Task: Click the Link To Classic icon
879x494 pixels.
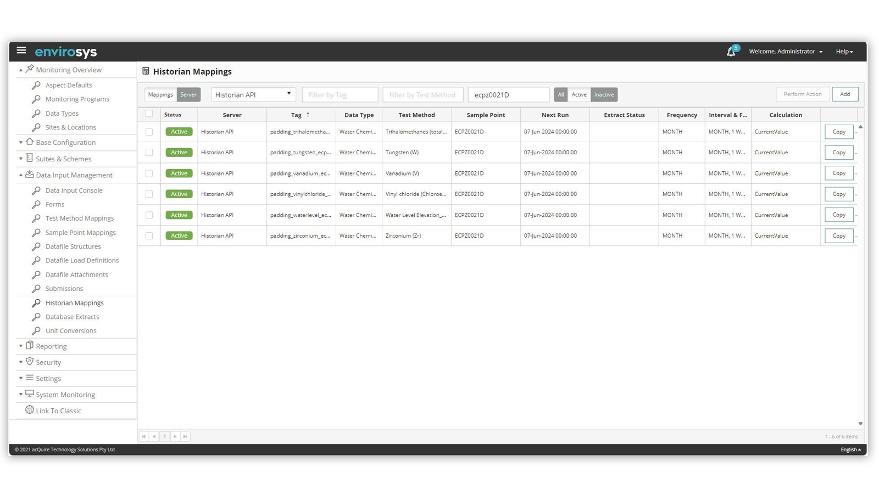Action: 30,410
